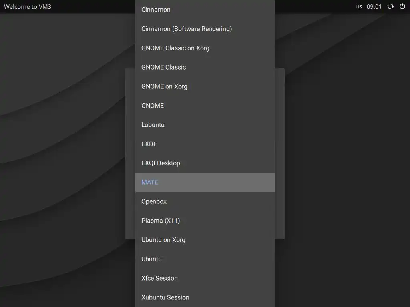
Task: Pick the GNOME Classic session entry
Action: point(205,67)
